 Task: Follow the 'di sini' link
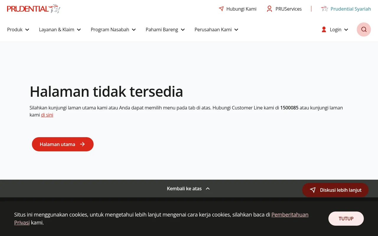(x=47, y=115)
